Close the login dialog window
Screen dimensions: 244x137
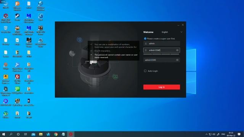tap(183, 25)
